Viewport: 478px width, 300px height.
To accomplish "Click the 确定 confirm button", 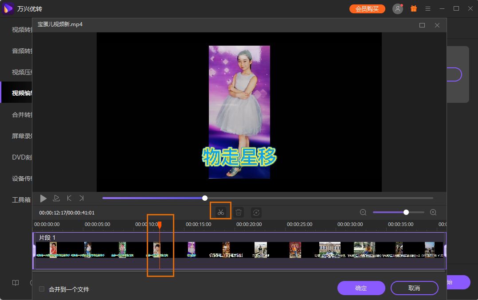I will click(361, 288).
